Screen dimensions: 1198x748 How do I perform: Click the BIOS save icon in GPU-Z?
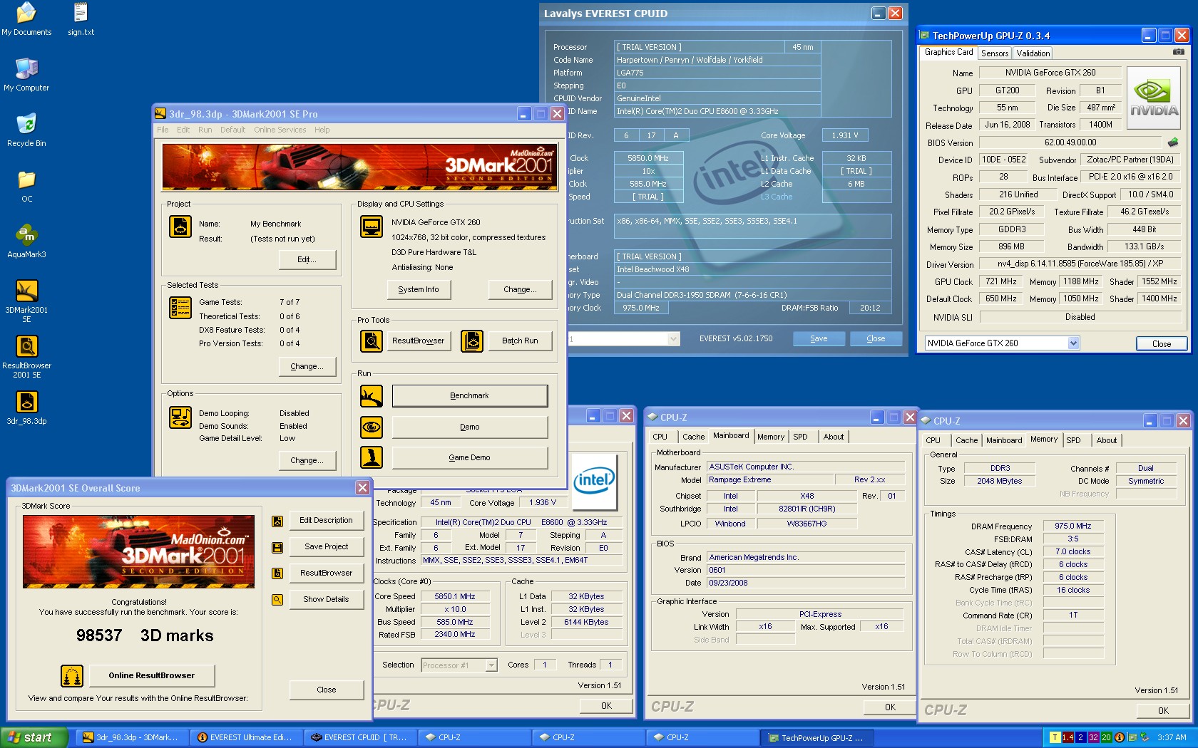point(1173,142)
